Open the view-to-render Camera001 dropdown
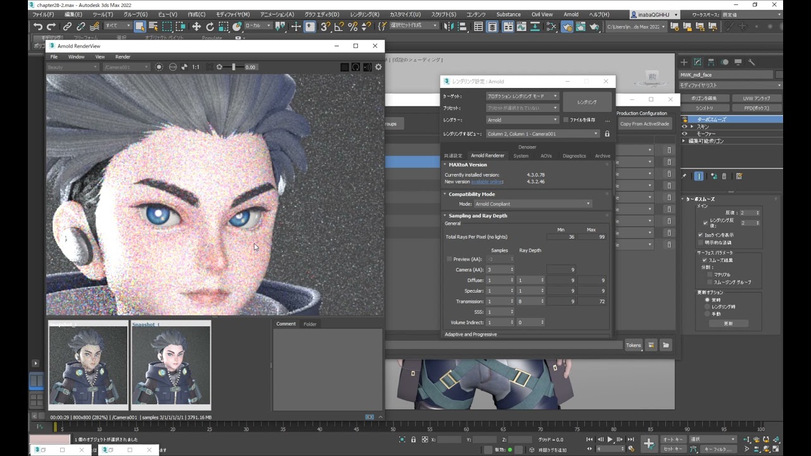811x456 pixels. (x=542, y=134)
